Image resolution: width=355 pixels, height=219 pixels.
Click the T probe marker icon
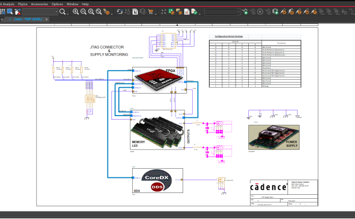tap(314, 12)
